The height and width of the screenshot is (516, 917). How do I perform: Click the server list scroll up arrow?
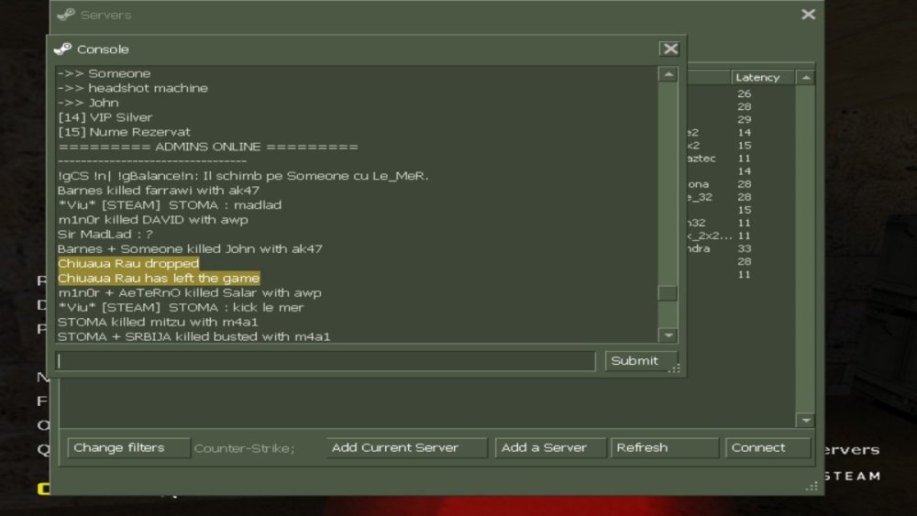coord(806,77)
